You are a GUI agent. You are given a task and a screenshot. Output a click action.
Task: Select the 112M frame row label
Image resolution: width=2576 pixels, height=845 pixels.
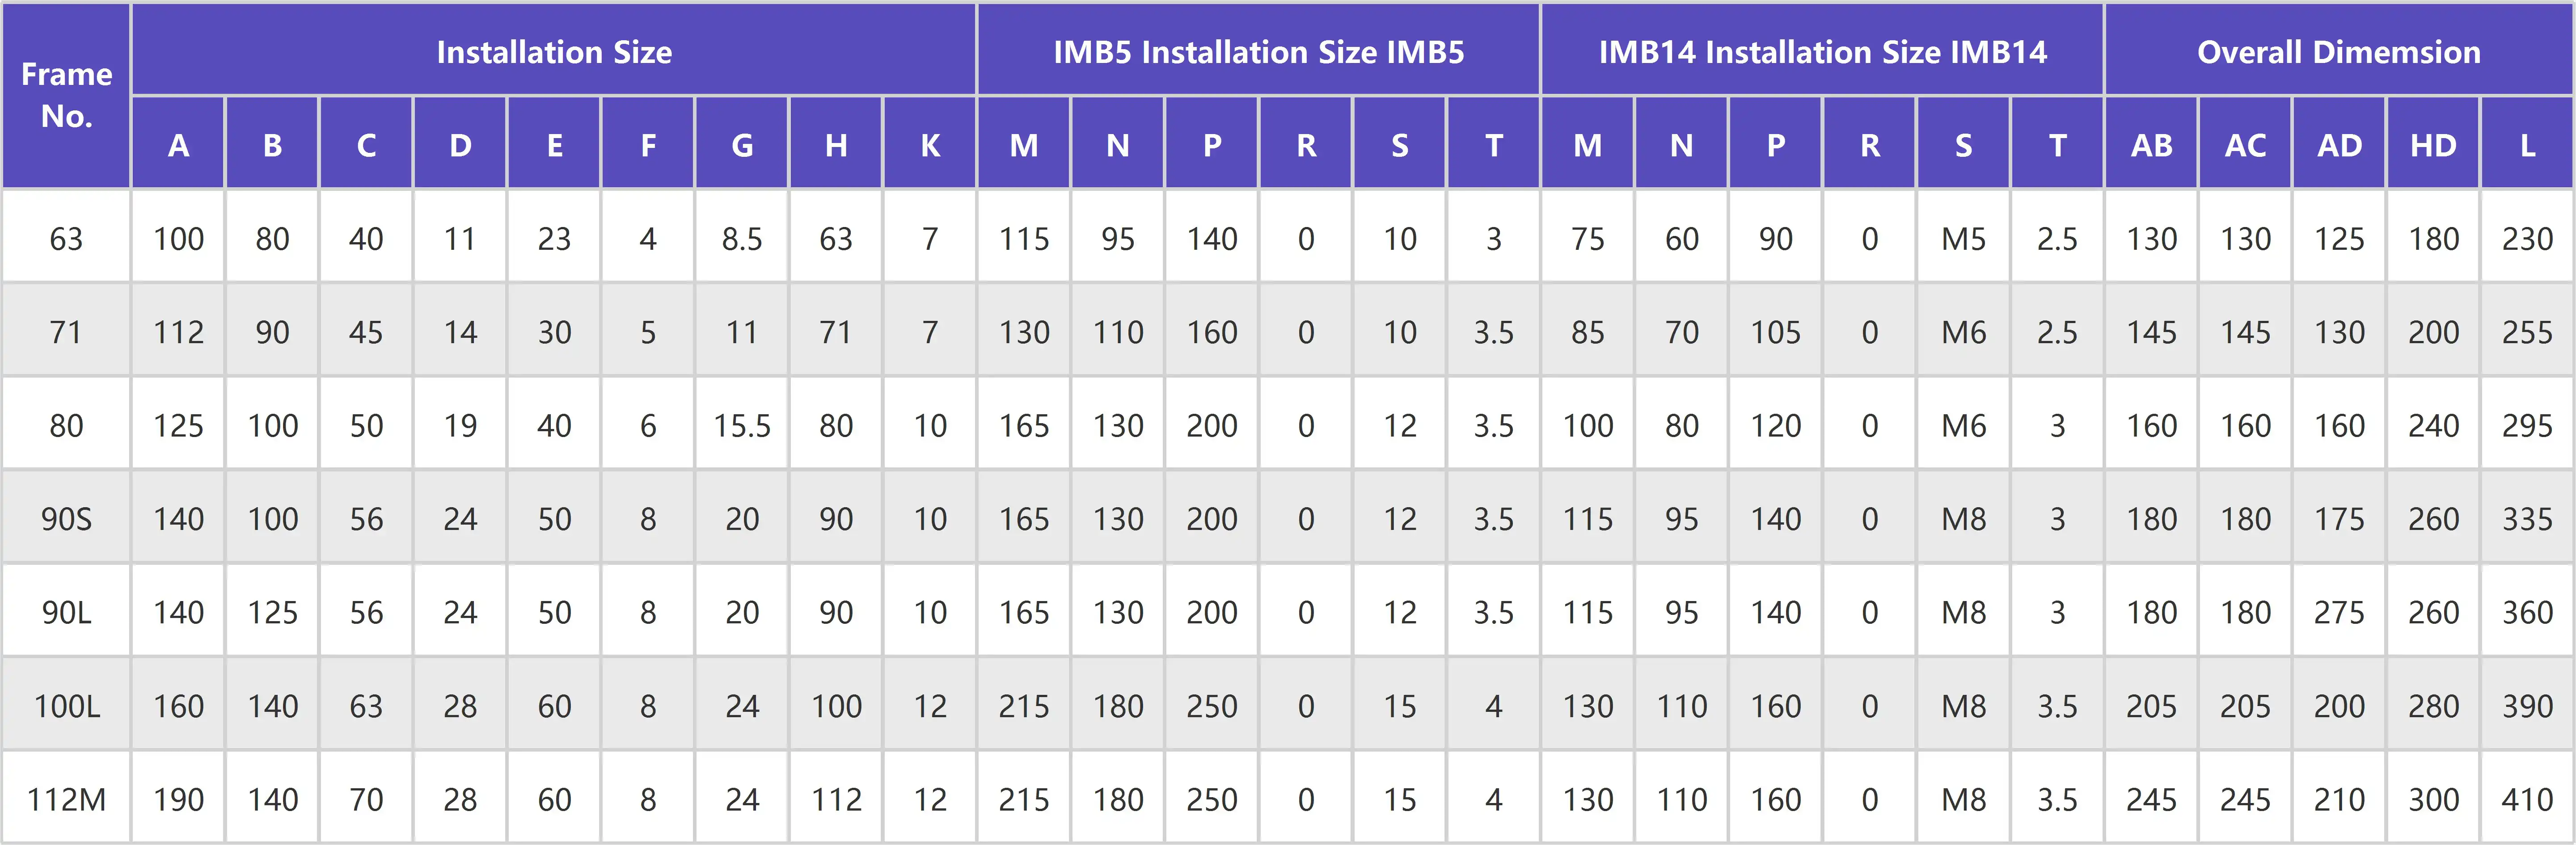(x=66, y=800)
